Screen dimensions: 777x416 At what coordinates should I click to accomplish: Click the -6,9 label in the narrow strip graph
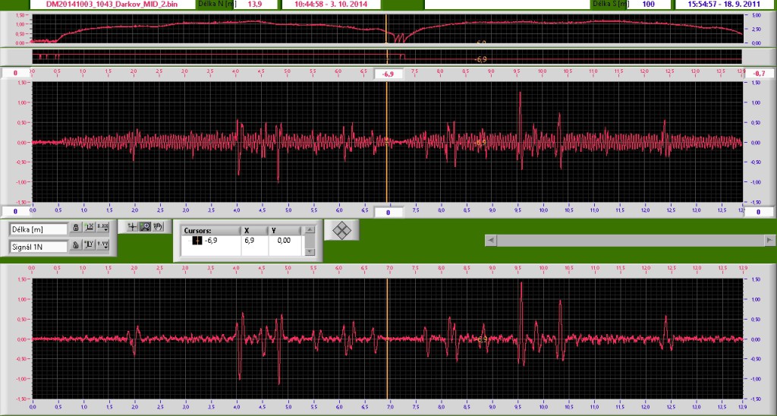click(480, 59)
